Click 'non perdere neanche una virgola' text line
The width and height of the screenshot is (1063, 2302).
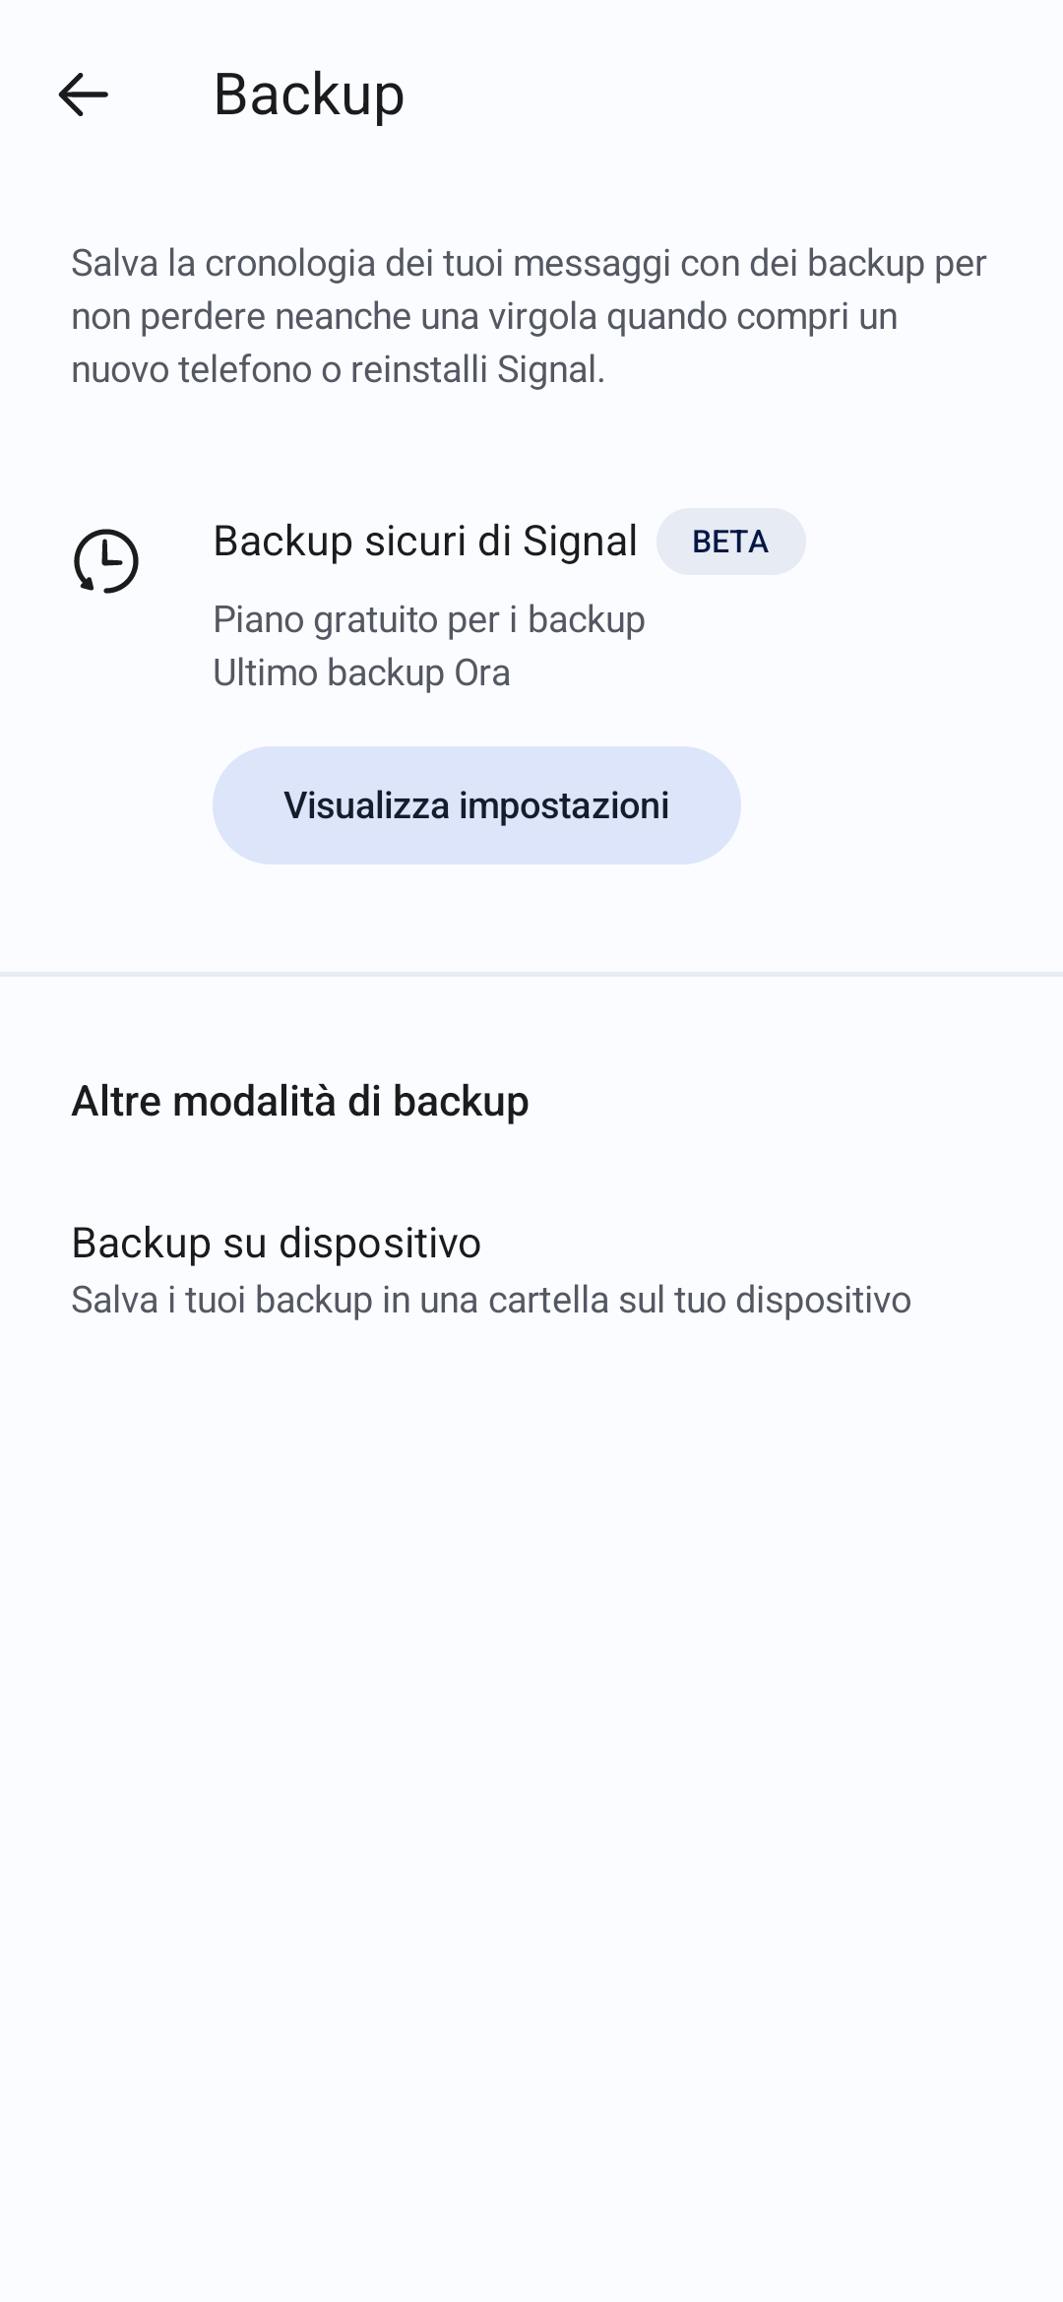335,316
